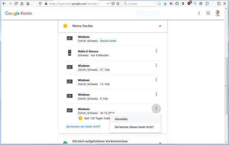
Task: Open the history clock toolbar icon
Action: tap(219, 4)
